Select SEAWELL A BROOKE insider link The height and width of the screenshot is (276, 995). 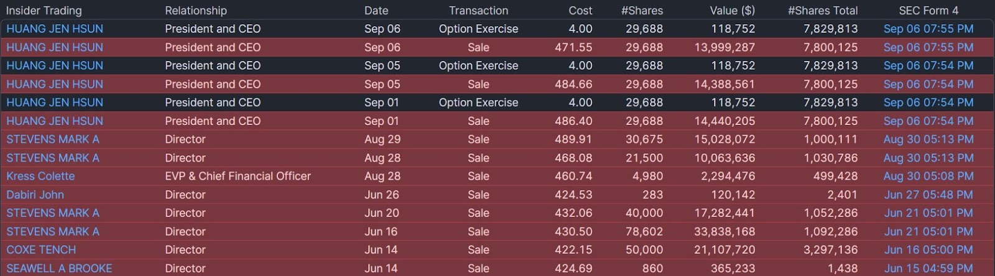coord(59,268)
